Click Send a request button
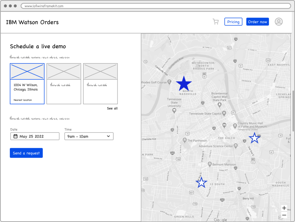 26,153
